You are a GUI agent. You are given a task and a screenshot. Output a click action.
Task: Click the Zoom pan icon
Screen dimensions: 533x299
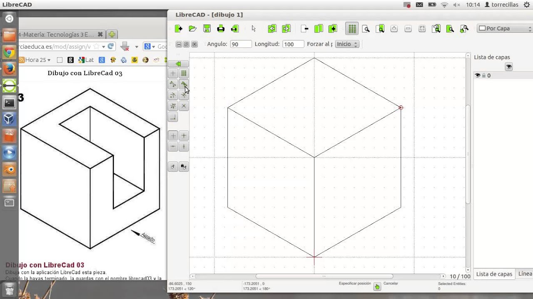464,29
